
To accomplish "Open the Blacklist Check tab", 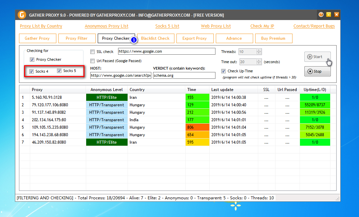I will [156, 38].
